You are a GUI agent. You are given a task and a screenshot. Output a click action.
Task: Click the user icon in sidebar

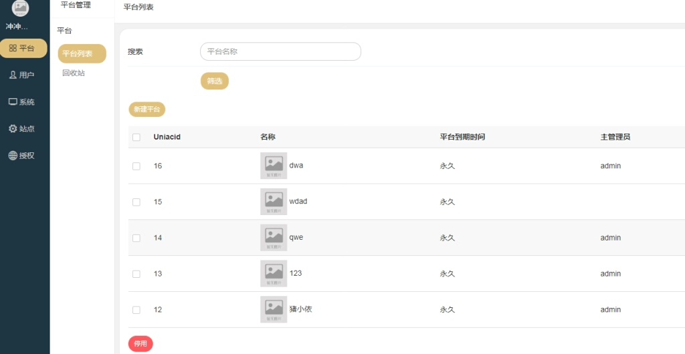pyautogui.click(x=13, y=75)
